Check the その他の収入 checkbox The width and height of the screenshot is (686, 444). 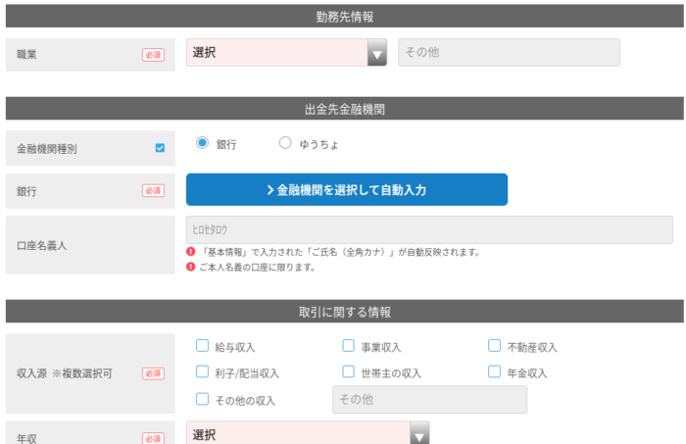pos(202,399)
